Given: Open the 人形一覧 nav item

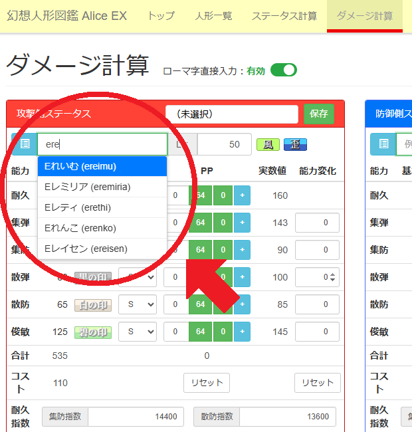Looking at the screenshot, I should [213, 16].
